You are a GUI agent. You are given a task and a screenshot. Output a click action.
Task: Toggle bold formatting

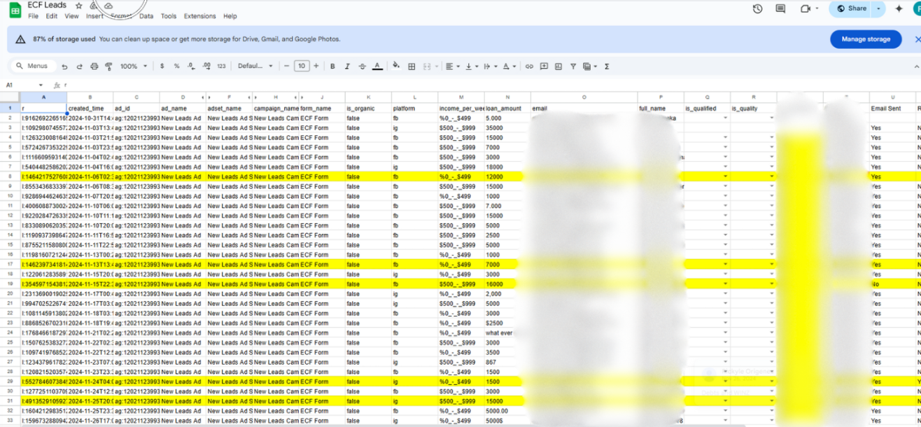pyautogui.click(x=332, y=66)
